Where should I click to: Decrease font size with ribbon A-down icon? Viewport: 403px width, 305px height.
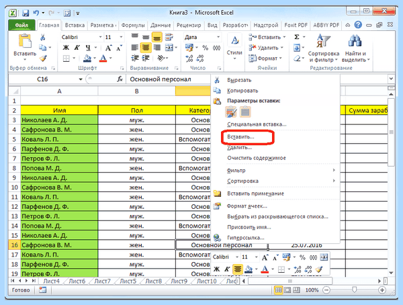tap(119, 48)
